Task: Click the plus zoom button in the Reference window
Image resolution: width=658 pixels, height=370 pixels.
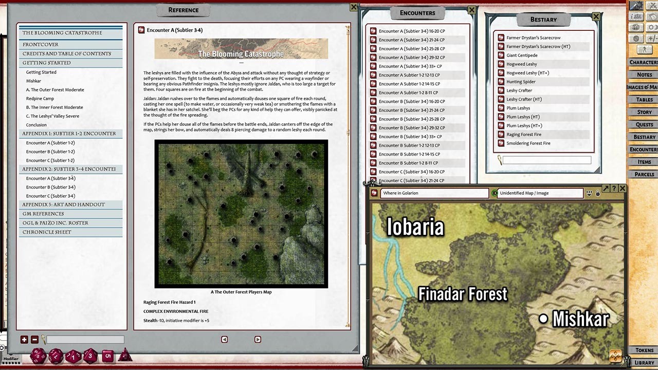Action: click(x=24, y=340)
